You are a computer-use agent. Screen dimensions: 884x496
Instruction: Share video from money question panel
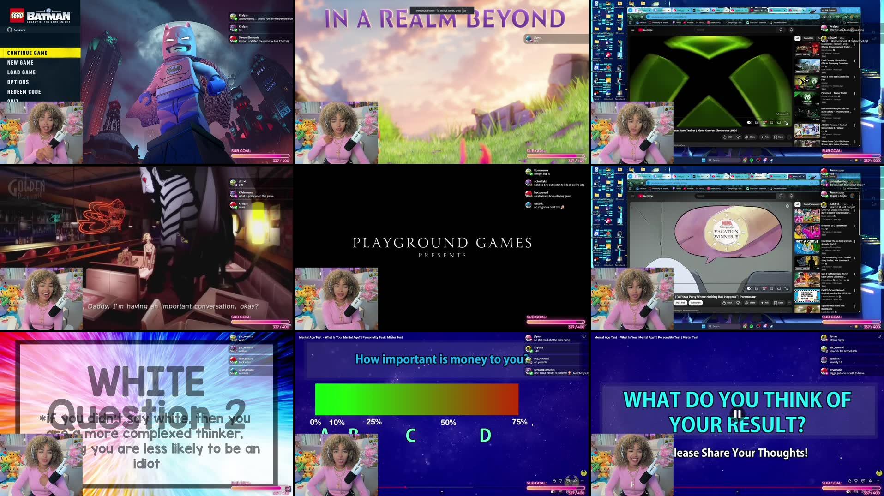click(575, 481)
